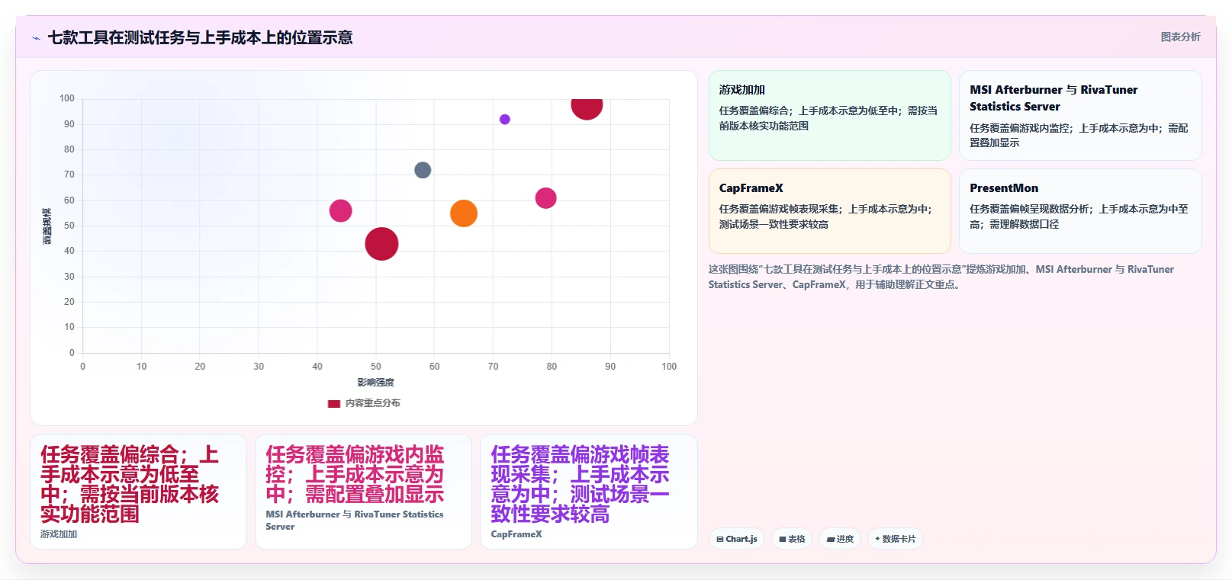Click the pink bubble left of the orange one
The width and height of the screenshot is (1232, 580).
[x=340, y=211]
